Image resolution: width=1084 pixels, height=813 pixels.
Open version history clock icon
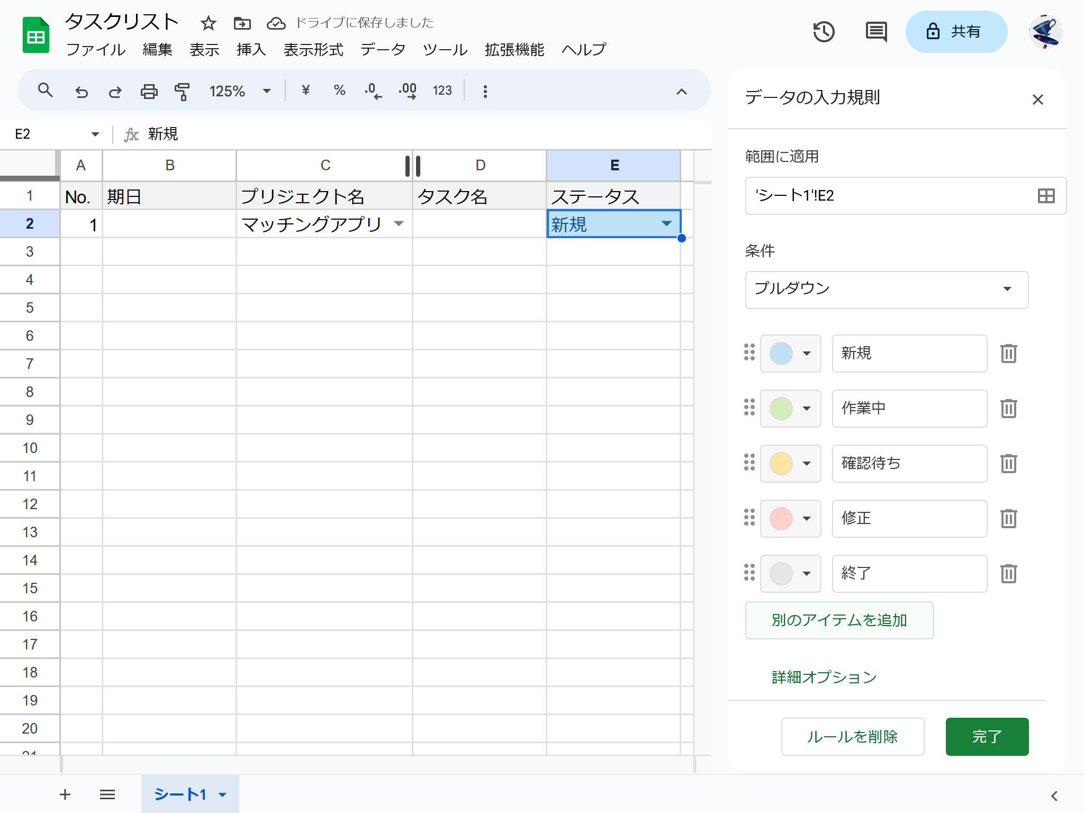coord(824,32)
